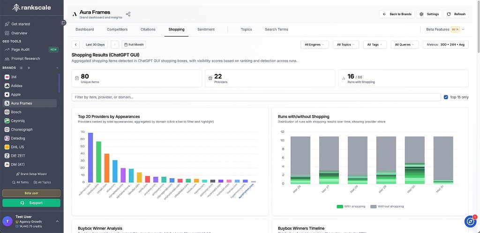This screenshot has width=480, height=233.
Task: Open the Brand Setup Wizard
Action: click(31, 174)
